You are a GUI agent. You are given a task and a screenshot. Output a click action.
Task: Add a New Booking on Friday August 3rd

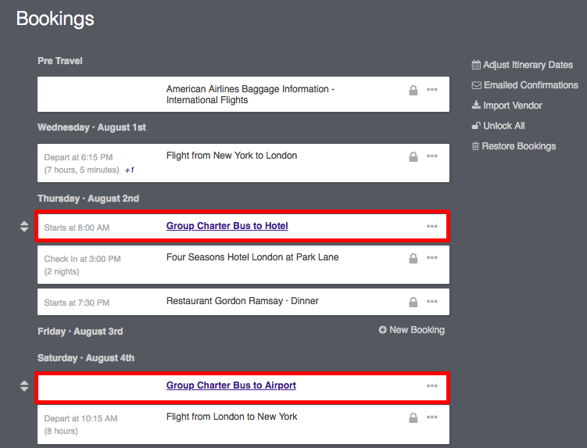(x=411, y=330)
